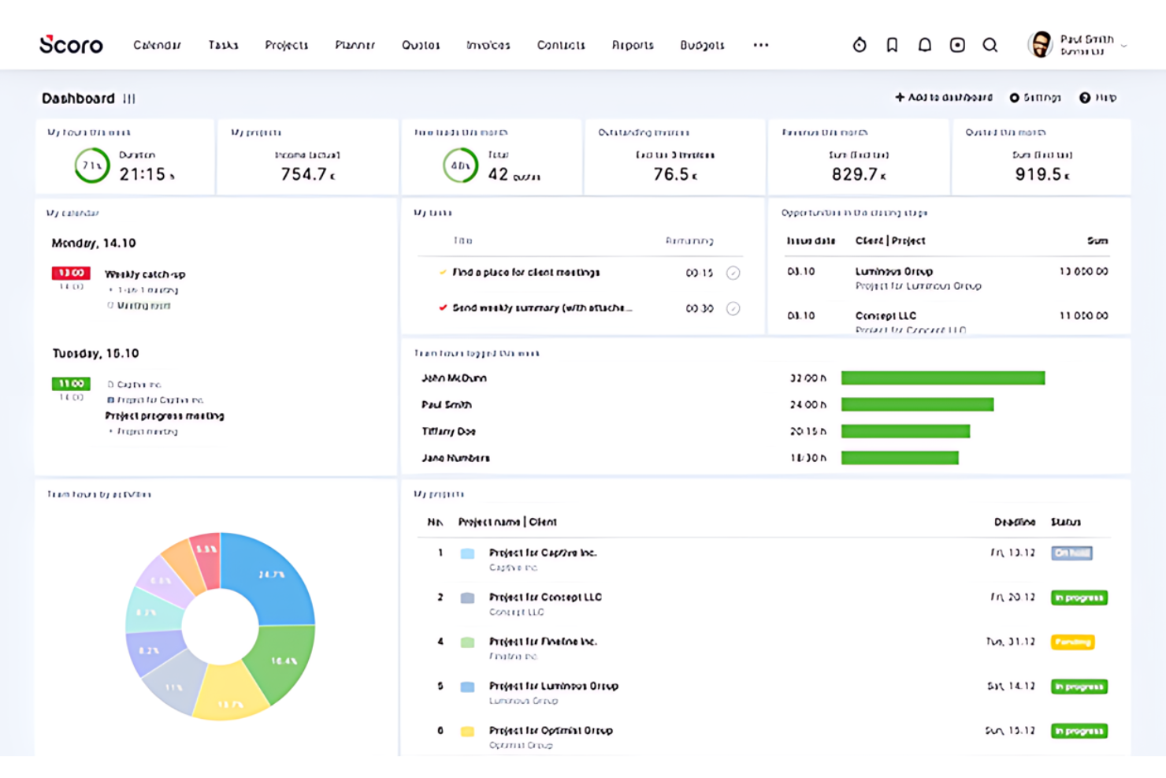Screen dimensions: 1166x778
Task: Click the '919.5' quoted sum value
Action: [x=1038, y=174]
